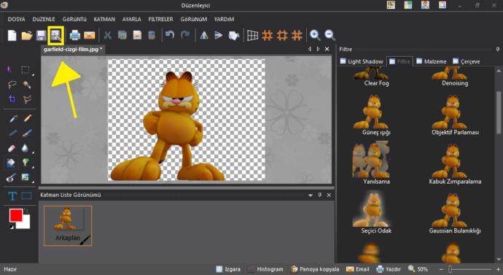This screenshot has height=275, width=503.
Task: Pick the red foreground color swatch
Action: (16, 215)
